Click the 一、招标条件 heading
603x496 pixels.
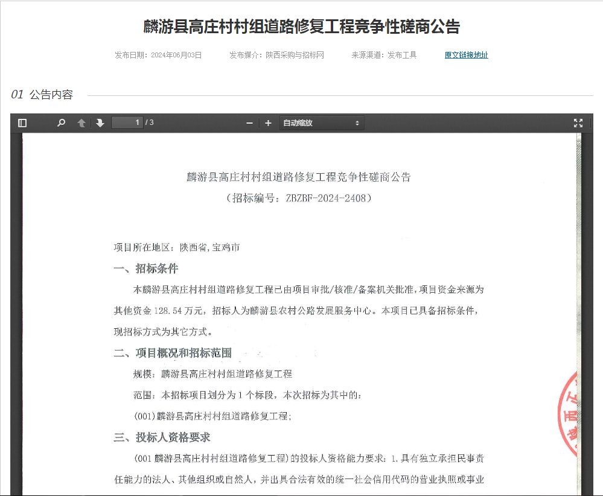[x=145, y=269]
